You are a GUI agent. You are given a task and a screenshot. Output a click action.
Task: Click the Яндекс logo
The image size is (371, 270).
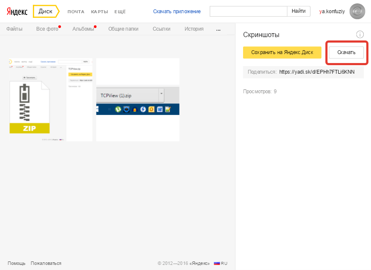pyautogui.click(x=17, y=11)
